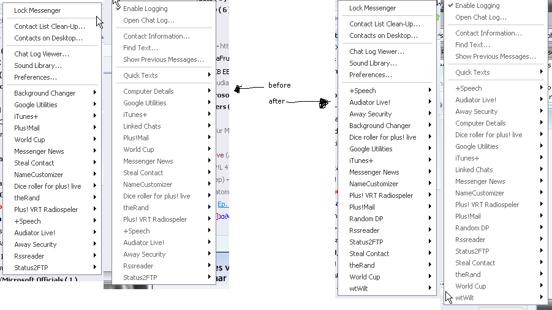The image size is (552, 310).
Task: Select Find Text in the second-from-left menu
Action: [140, 48]
